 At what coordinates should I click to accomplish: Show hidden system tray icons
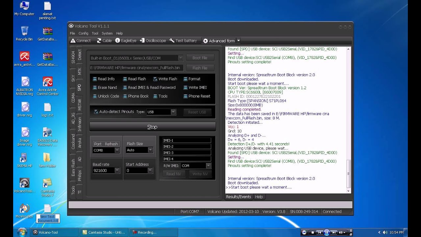[x=379, y=232]
